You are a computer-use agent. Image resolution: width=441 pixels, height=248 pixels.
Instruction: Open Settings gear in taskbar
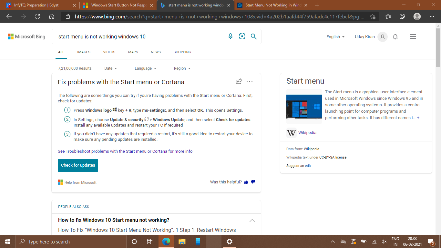(230, 242)
